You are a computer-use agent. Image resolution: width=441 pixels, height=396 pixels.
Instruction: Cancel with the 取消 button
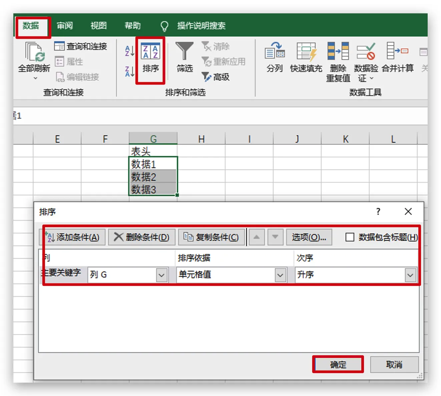[x=394, y=365]
